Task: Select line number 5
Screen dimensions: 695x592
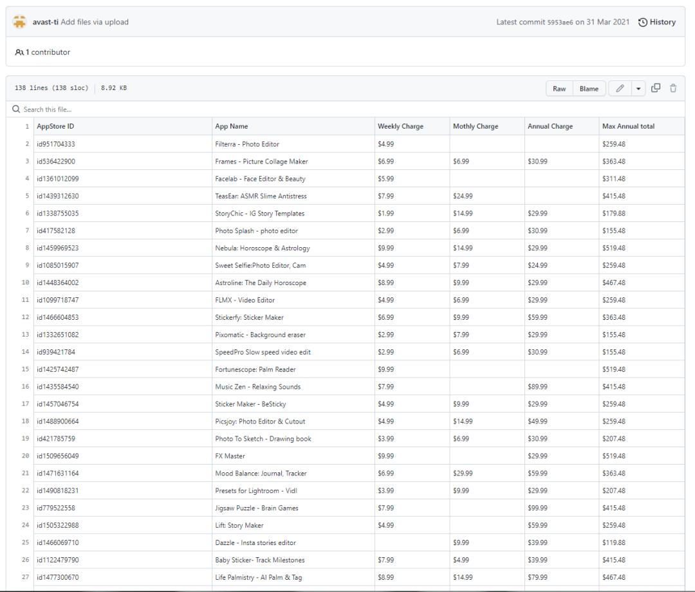Action: tap(26, 196)
